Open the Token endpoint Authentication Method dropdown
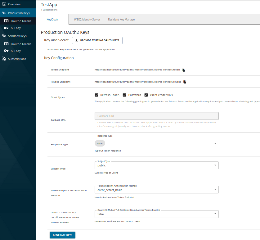This screenshot has height=240, width=260. 215,189
